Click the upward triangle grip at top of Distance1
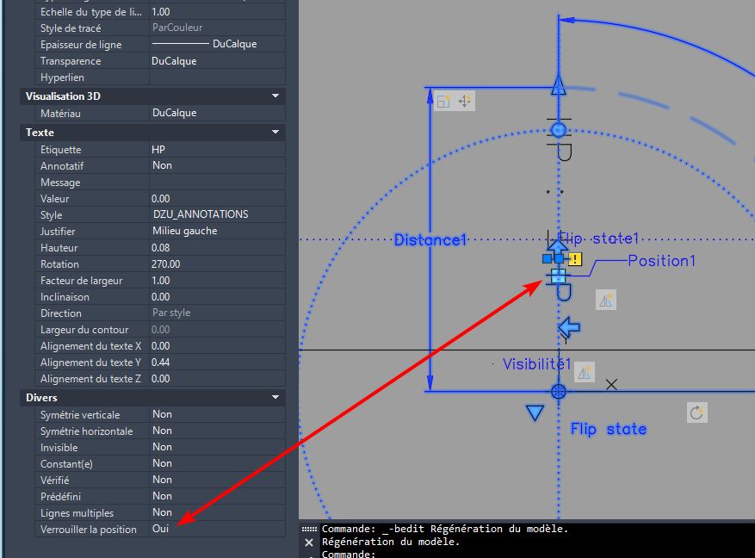 tap(559, 84)
